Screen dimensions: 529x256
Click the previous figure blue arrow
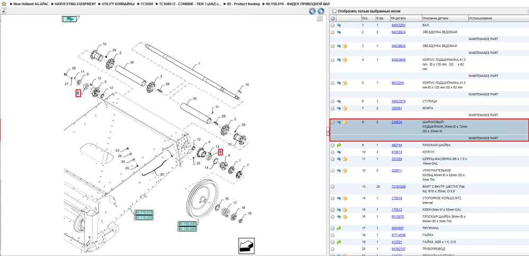(x=313, y=11)
